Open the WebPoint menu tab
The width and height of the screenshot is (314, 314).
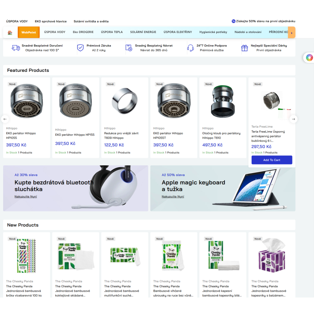[29, 32]
